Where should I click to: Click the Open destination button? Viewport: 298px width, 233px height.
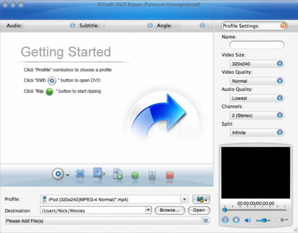pos(199,210)
